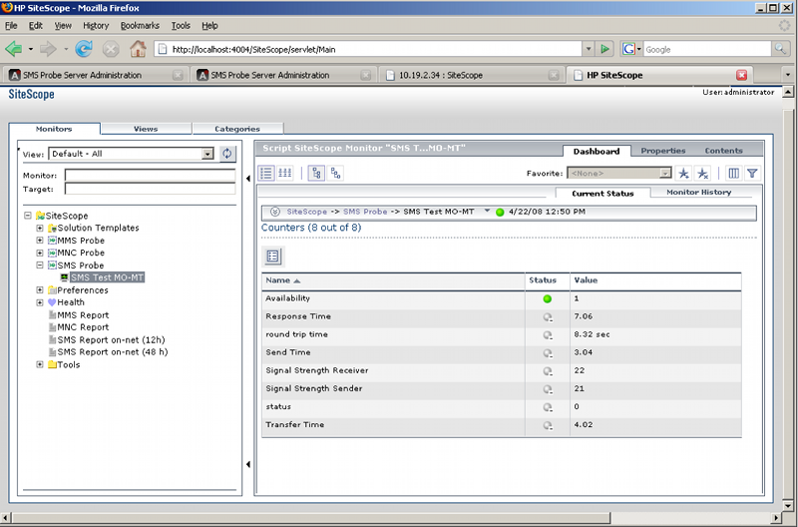
Task: Expand the Solution Templates node
Action: point(40,228)
